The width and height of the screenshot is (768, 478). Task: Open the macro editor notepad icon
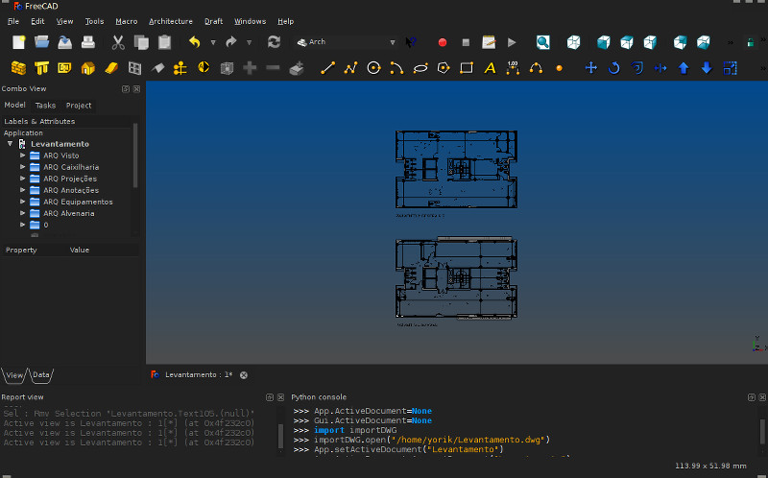pyautogui.click(x=489, y=42)
